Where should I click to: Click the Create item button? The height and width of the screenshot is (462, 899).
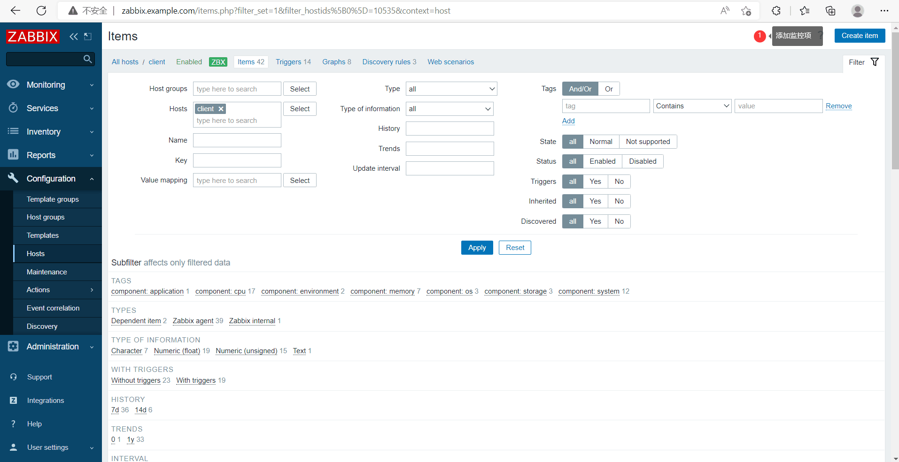[x=860, y=36]
